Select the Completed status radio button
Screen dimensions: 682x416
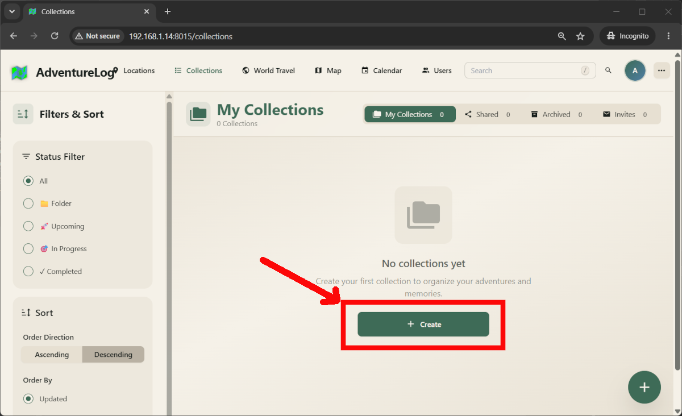(28, 272)
